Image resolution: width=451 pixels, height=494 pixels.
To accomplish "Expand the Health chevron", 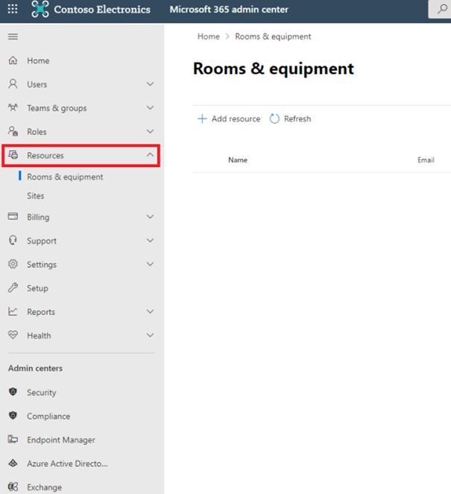I will click(x=150, y=335).
